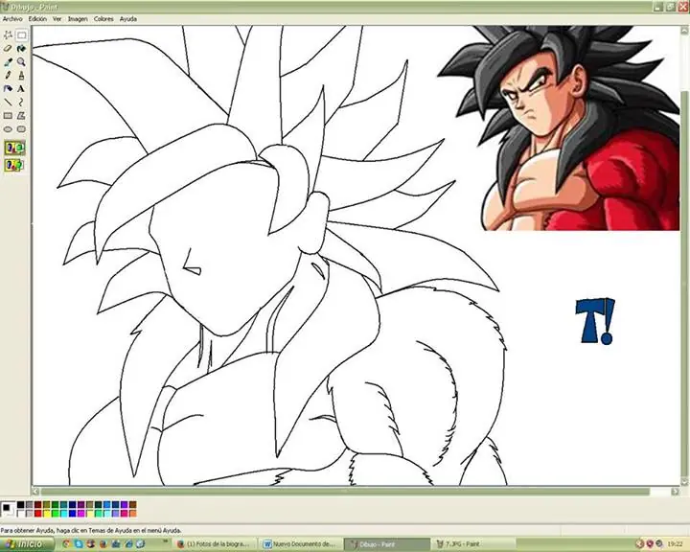The height and width of the screenshot is (552, 690).
Task: Select the rectangular Select tool
Action: [21, 35]
